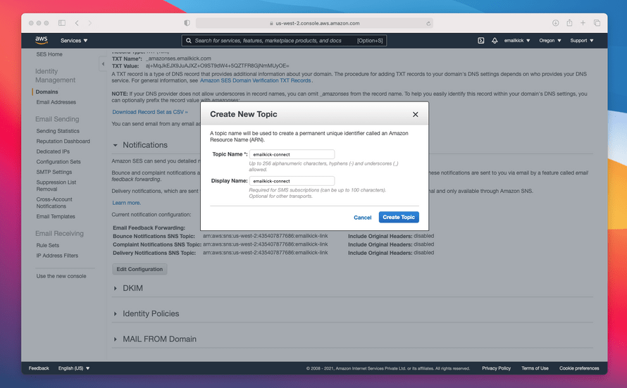Expand the MAIL FROM Domain section
This screenshot has height=388, width=627.
click(x=116, y=339)
